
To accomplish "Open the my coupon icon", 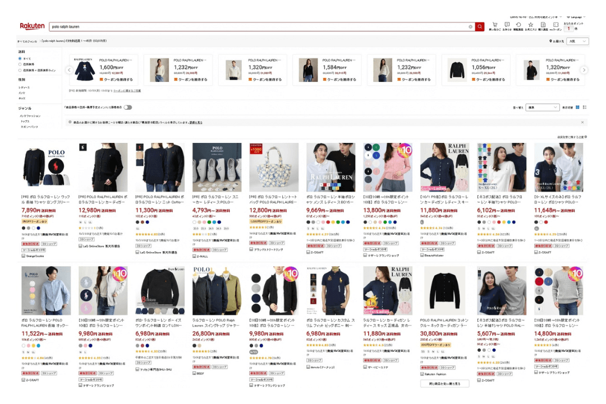I will tap(555, 25).
